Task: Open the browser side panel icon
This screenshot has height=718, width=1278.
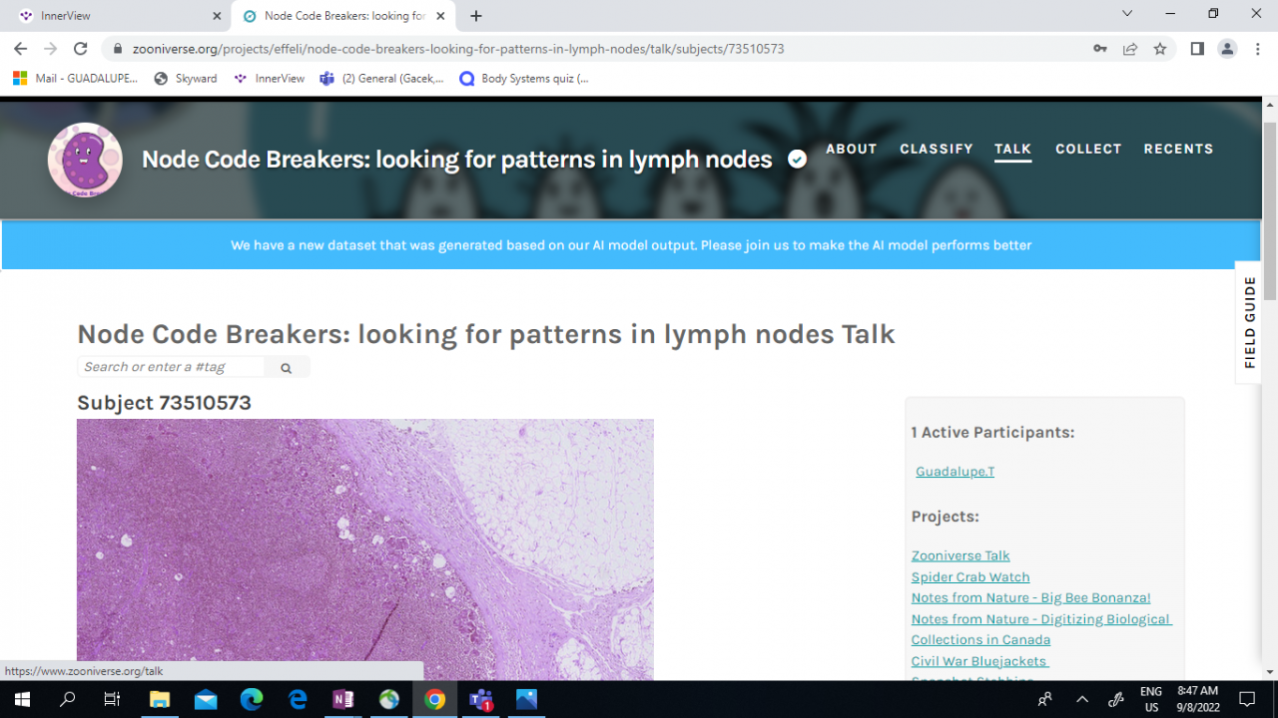Action: [x=1197, y=49]
